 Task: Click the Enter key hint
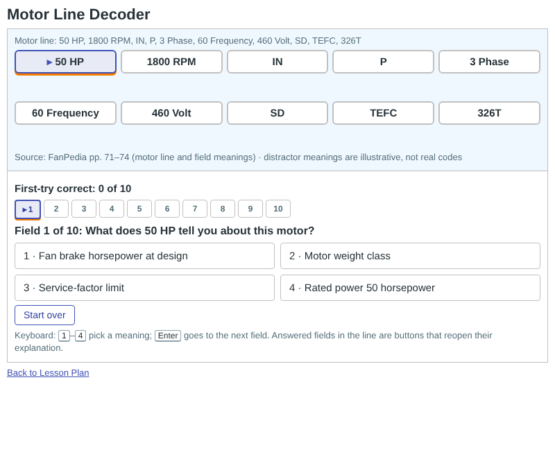click(x=168, y=336)
